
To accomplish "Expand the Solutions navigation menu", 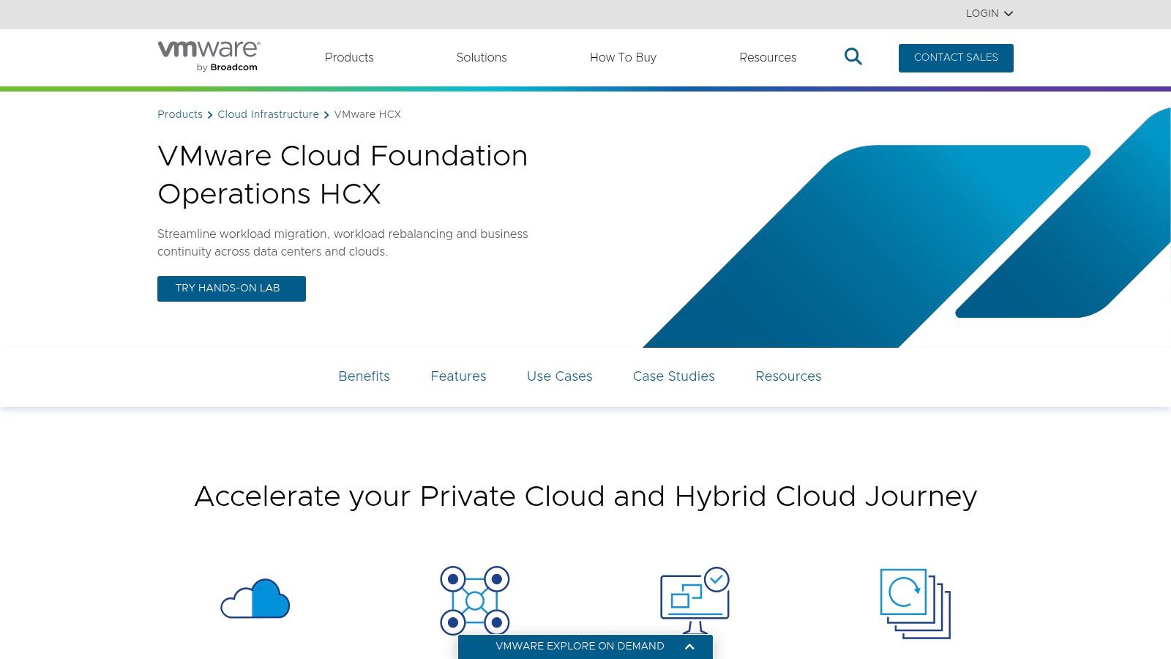I will click(x=482, y=57).
